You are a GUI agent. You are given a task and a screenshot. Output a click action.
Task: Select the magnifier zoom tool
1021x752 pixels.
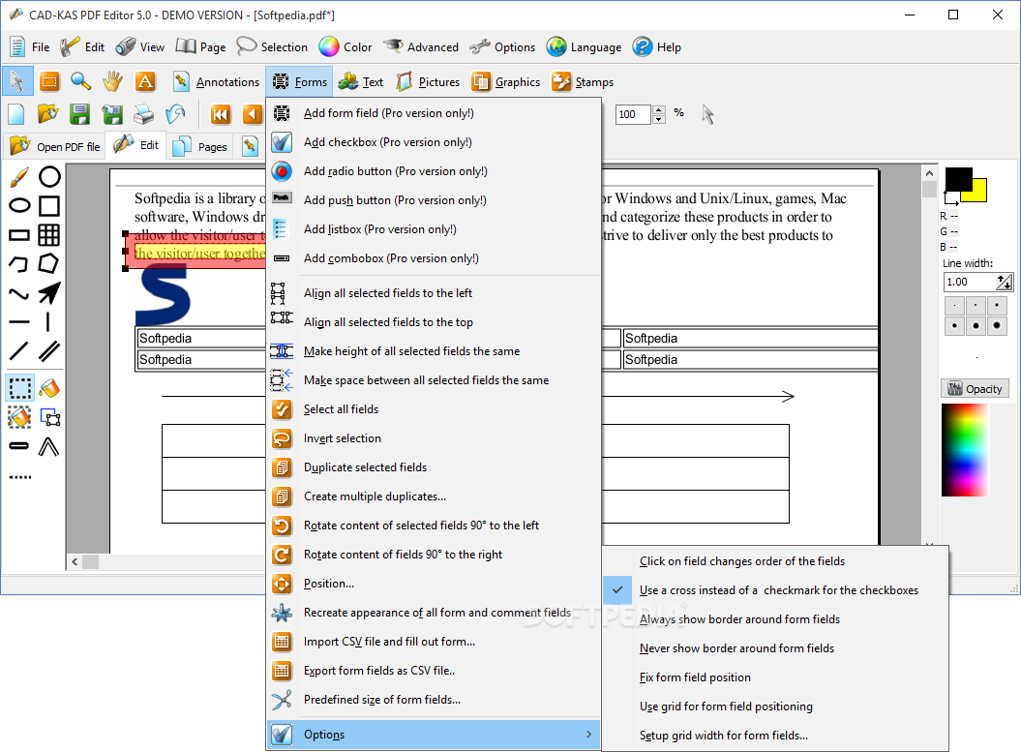[80, 81]
